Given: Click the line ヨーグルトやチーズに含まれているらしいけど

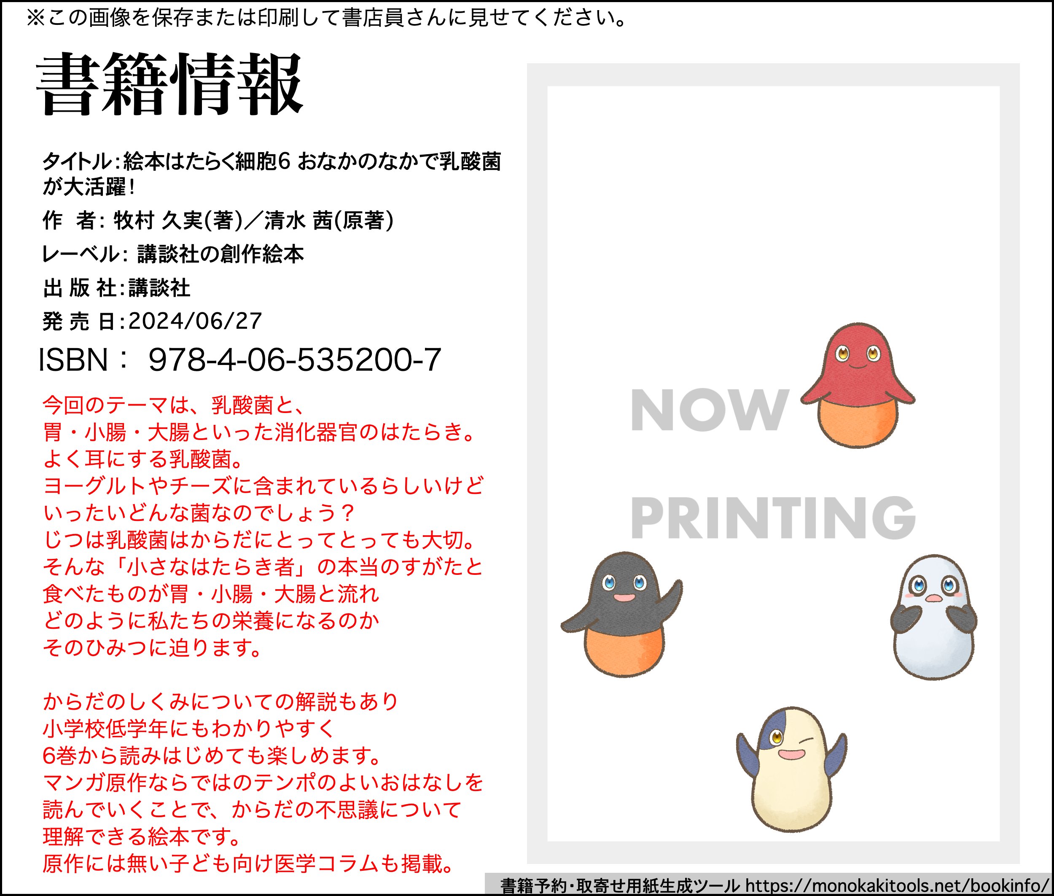Looking at the screenshot, I should click(x=263, y=486).
